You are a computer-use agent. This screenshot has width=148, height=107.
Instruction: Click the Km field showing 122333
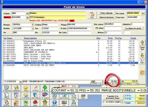pyautogui.click(x=50, y=29)
